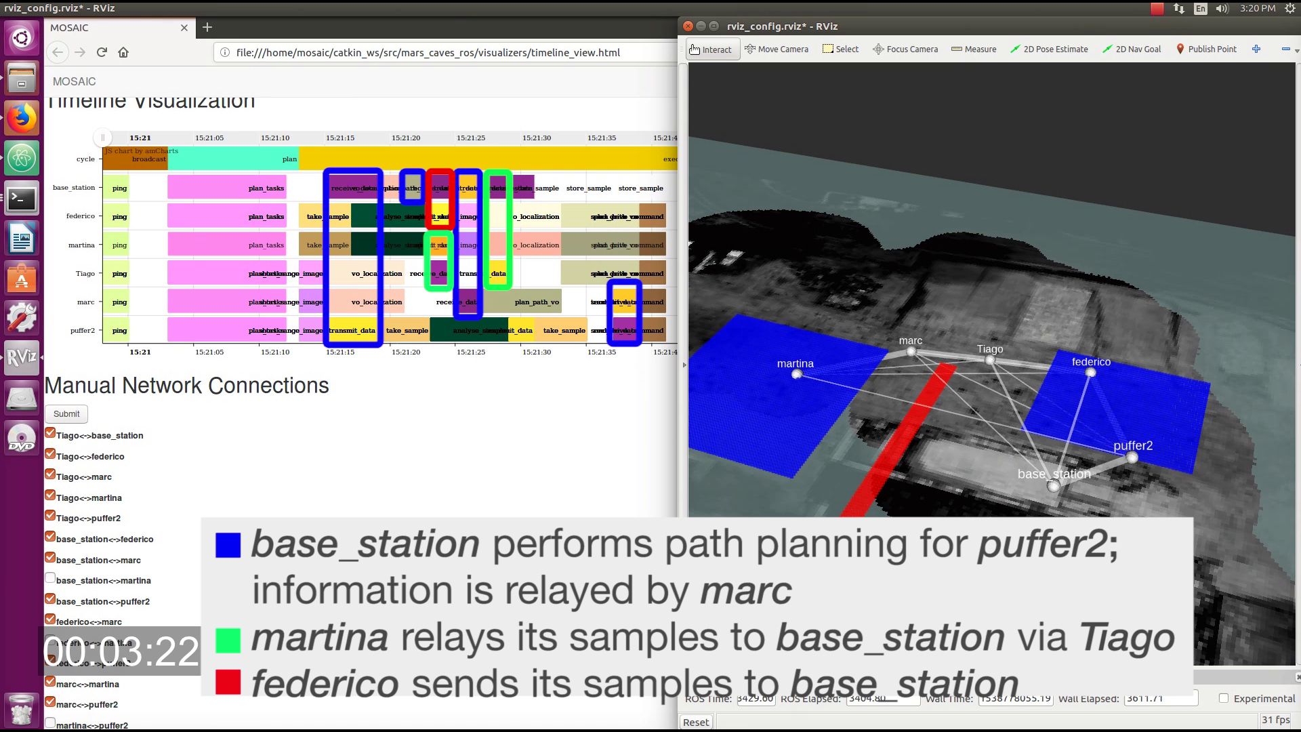Pick the 2D Pose Estimate tool
The image size is (1301, 732).
[1049, 49]
